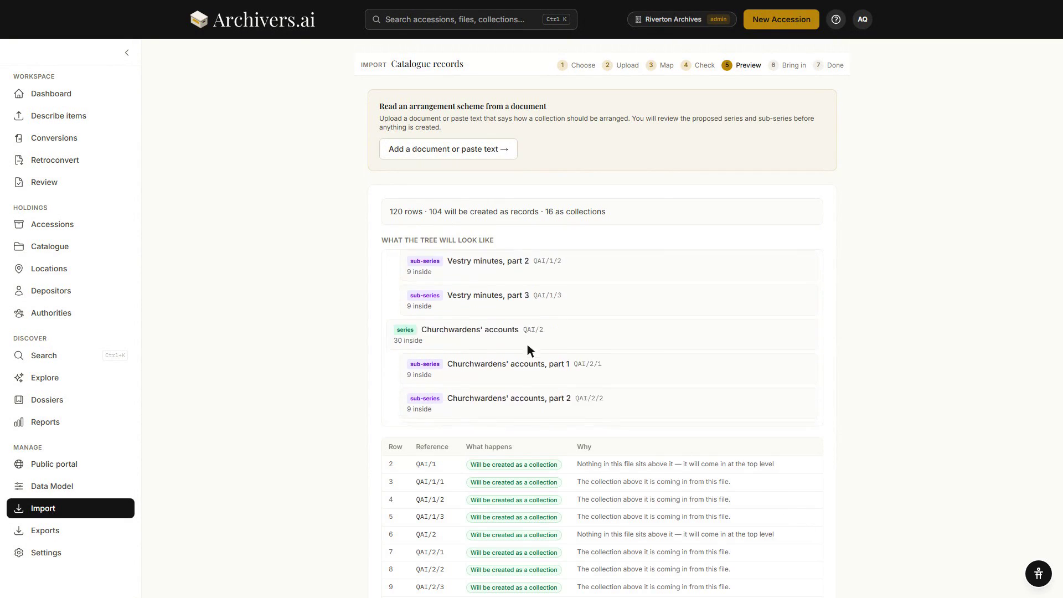This screenshot has width=1063, height=598.
Task: Click reference QAI/2 in row 6
Action: click(x=426, y=535)
